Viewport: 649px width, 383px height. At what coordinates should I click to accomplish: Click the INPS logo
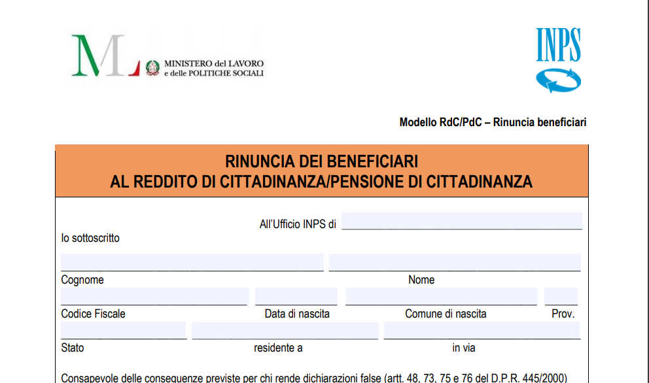point(558,60)
